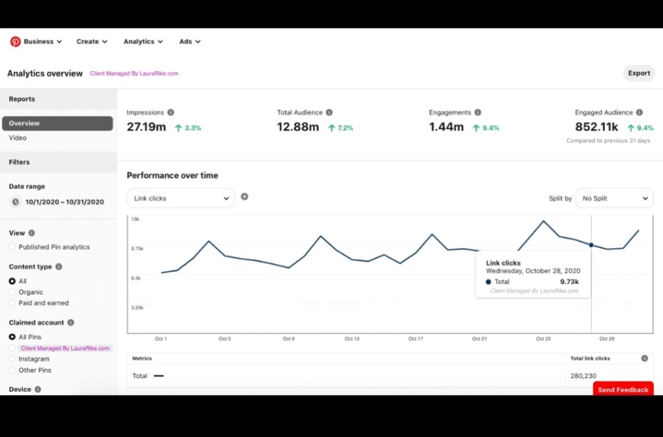
Task: Expand the Business menu dropdown
Action: [40, 41]
